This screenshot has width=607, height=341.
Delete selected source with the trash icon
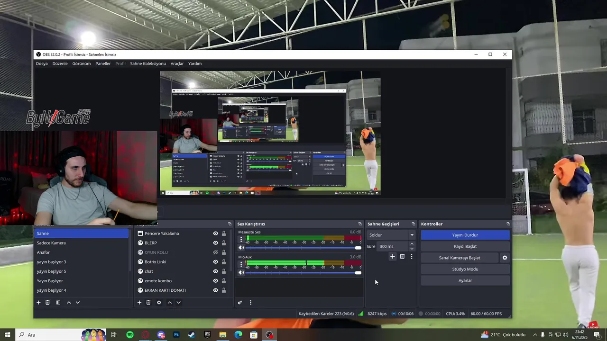point(148,303)
